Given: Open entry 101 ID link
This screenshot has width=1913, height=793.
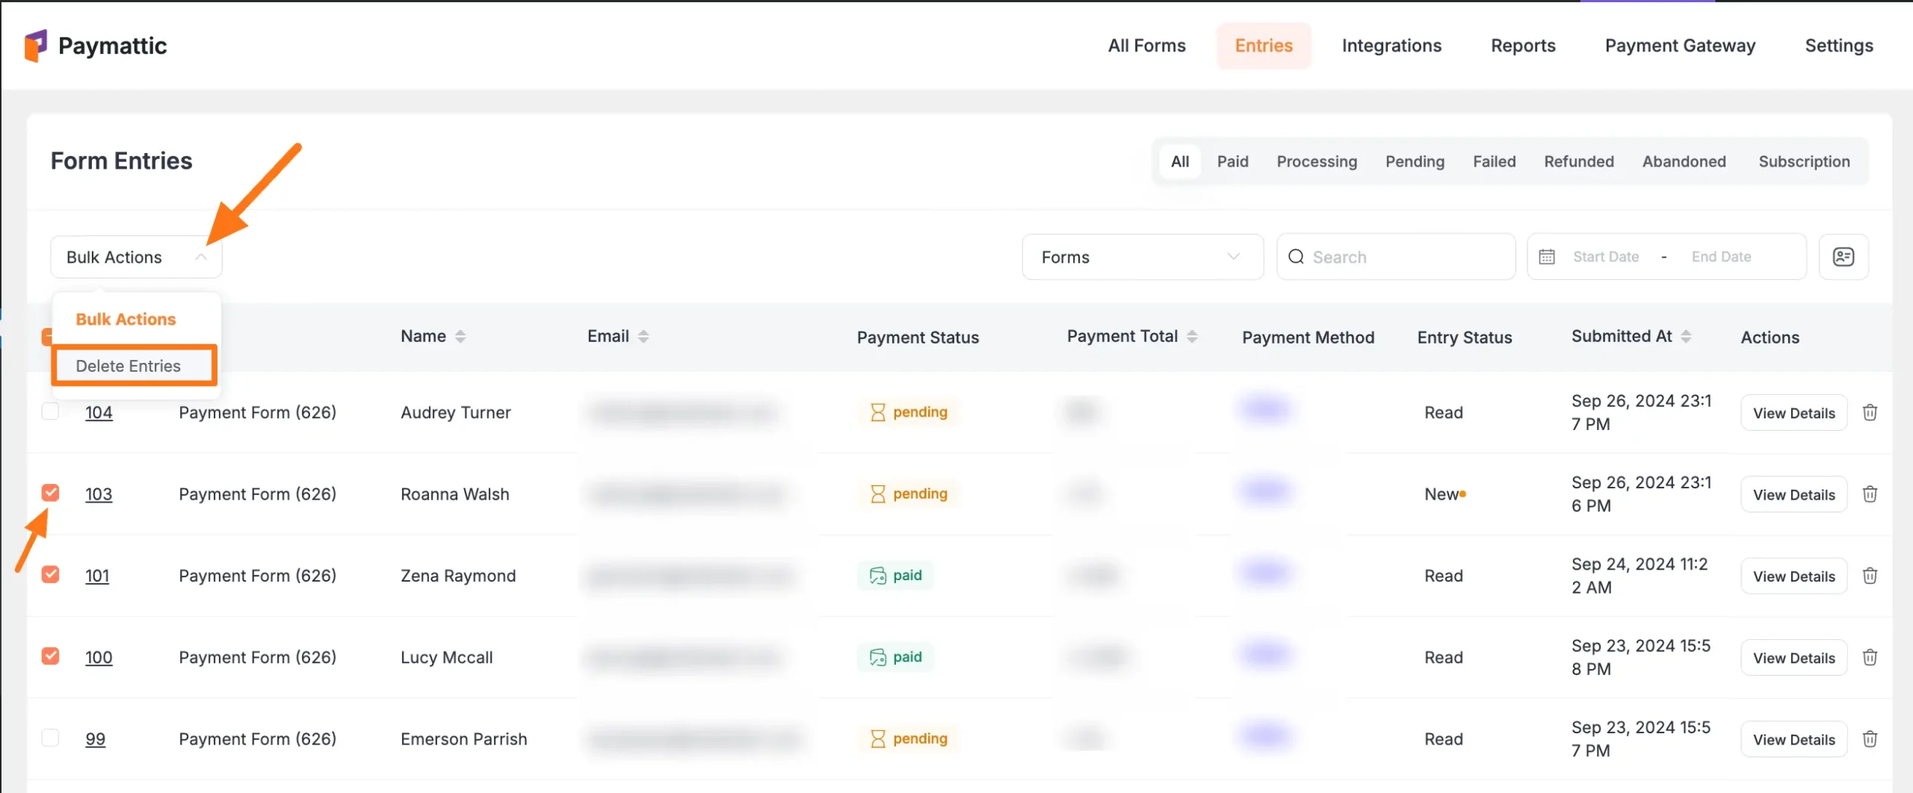Looking at the screenshot, I should [x=97, y=576].
